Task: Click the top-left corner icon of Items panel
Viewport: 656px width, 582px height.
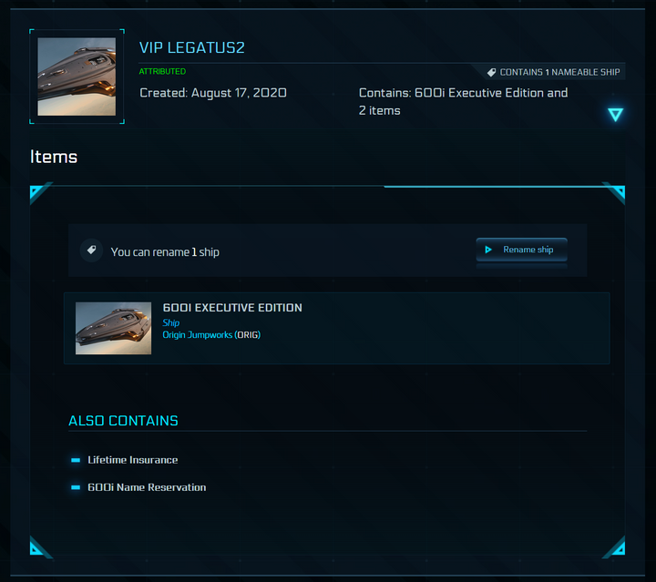Action: [39, 192]
